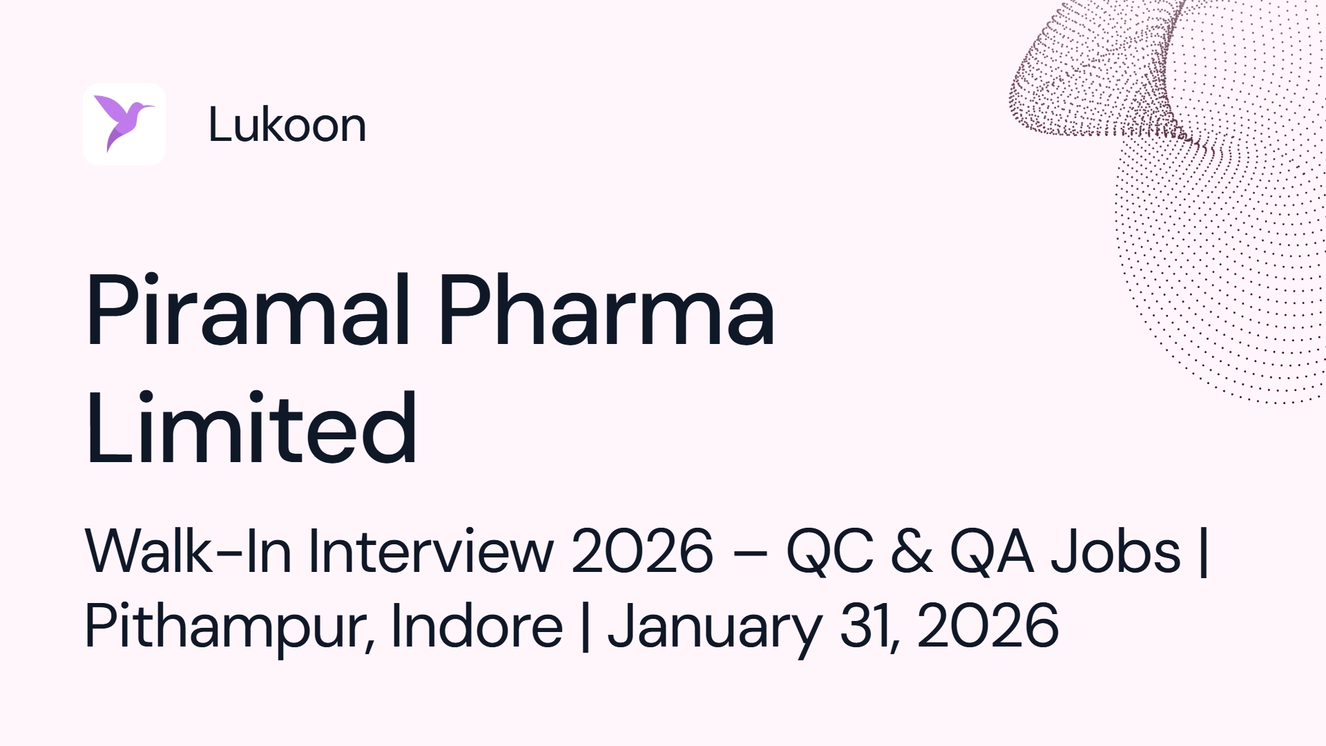Click the purple hummingbird logo icon
Image resolution: width=1326 pixels, height=746 pixels.
tap(124, 123)
